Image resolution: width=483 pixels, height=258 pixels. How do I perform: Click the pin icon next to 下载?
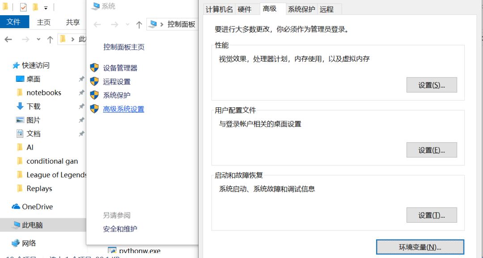pos(81,106)
